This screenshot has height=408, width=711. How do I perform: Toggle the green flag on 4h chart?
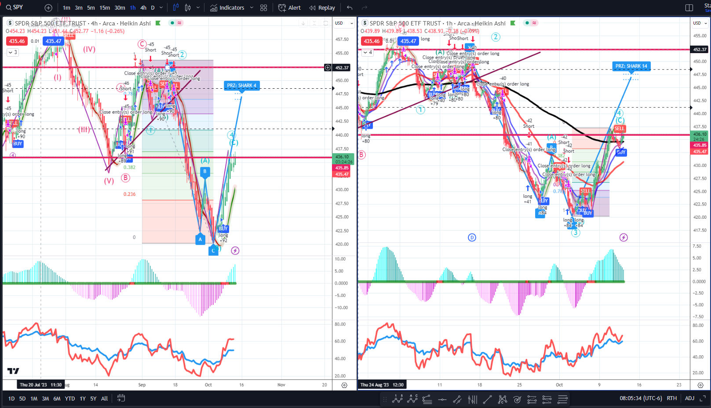point(158,23)
